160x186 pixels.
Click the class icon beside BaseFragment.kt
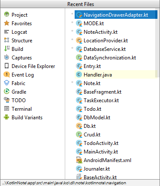(x=79, y=92)
